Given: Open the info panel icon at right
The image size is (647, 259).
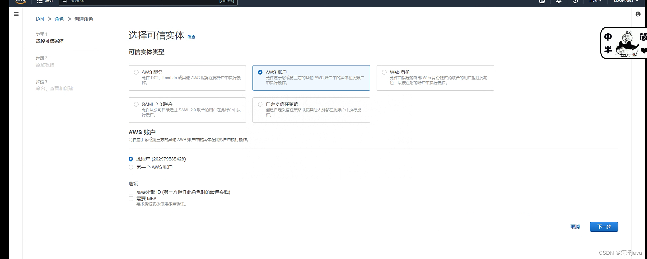Looking at the screenshot, I should [x=638, y=14].
